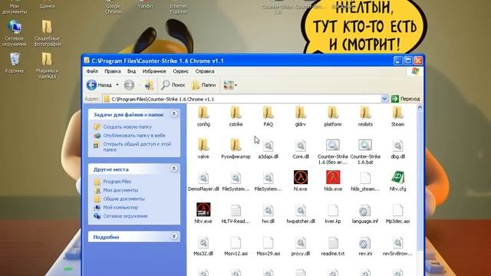Toggle the Папки folders pane
Viewport: 491px width, 276px height.
pyautogui.click(x=203, y=85)
